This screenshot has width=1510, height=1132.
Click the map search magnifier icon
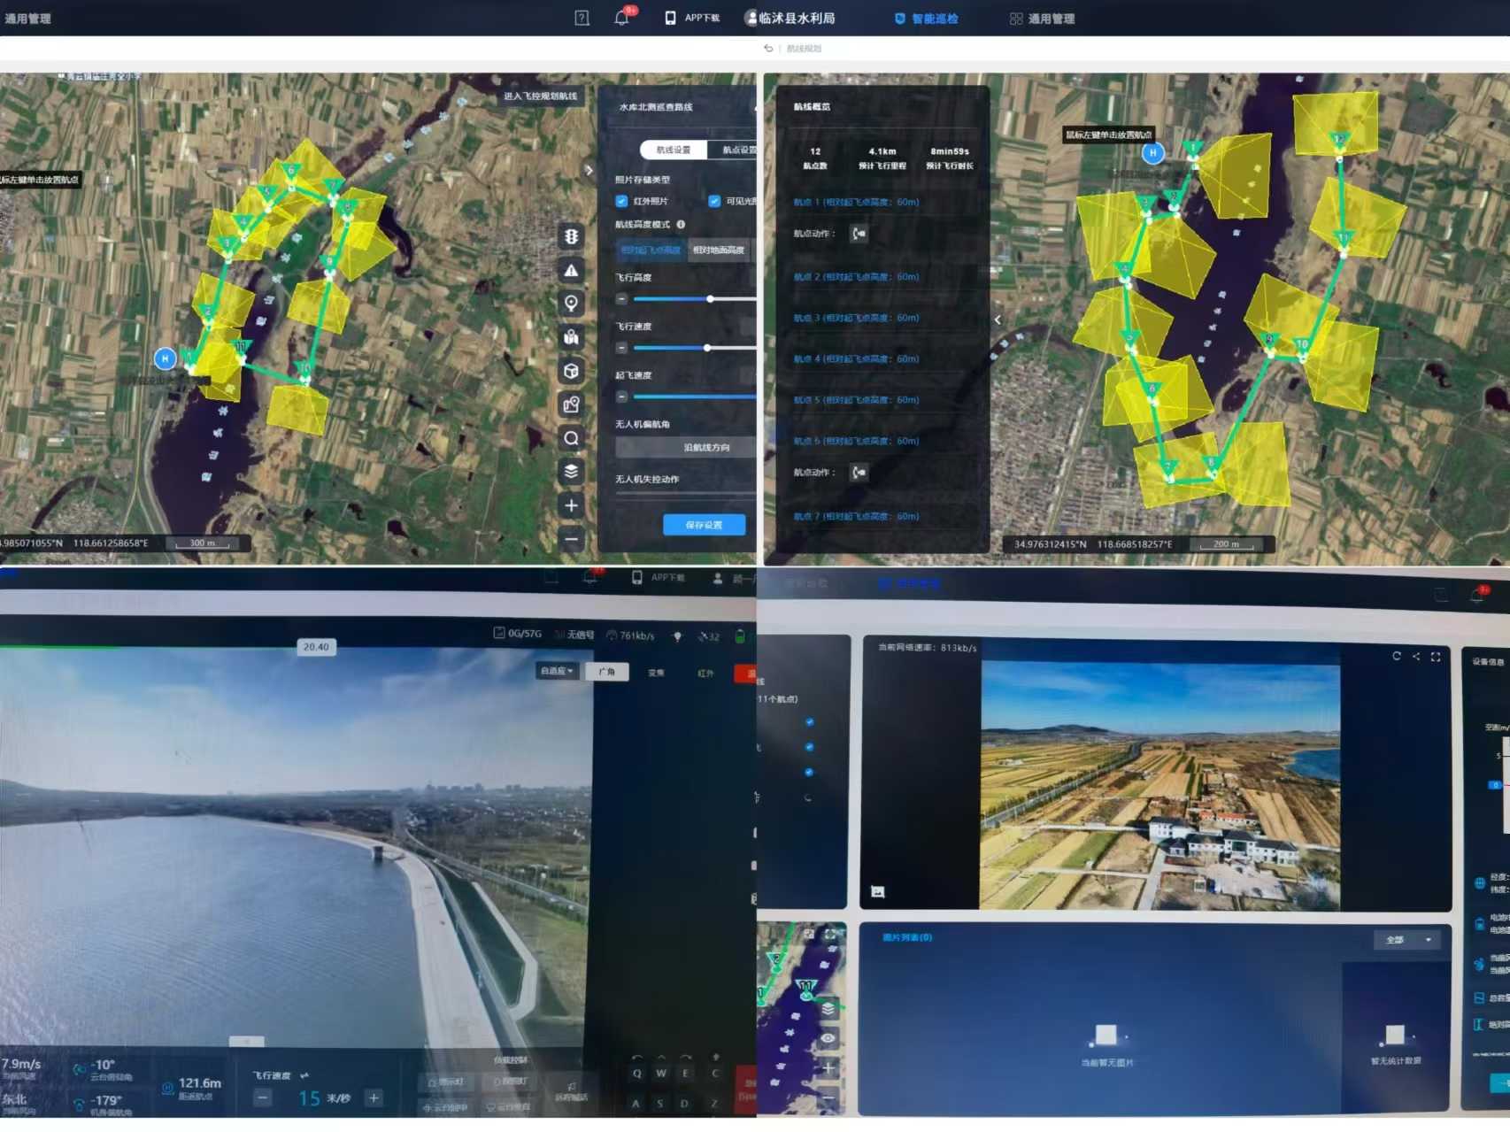coord(572,438)
